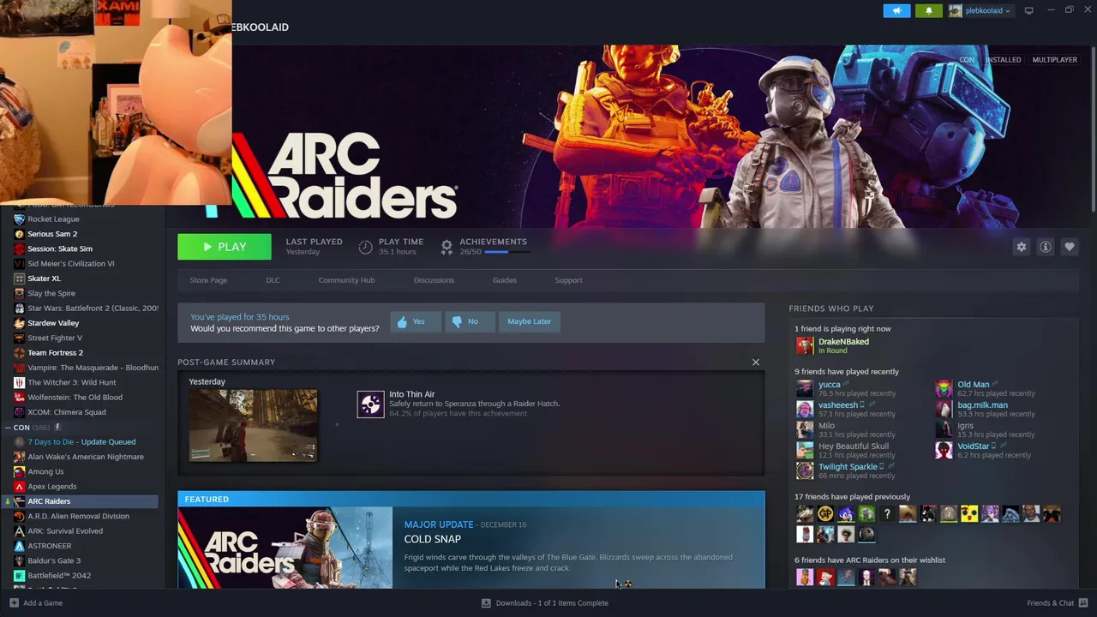Select The Witcher 3: Wild Hunt
The image size is (1097, 617).
click(x=72, y=382)
